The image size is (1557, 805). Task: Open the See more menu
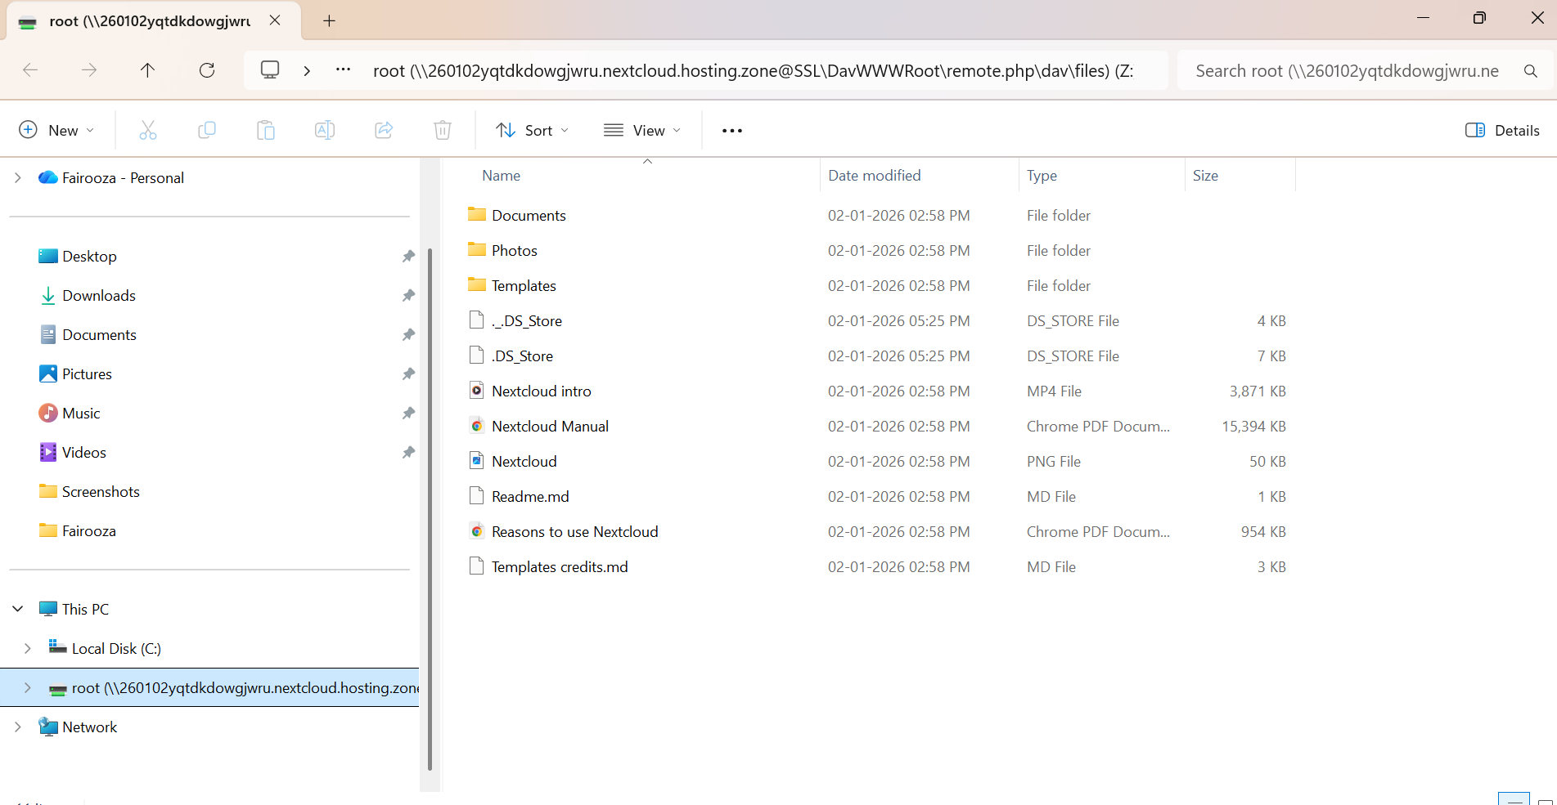731,130
